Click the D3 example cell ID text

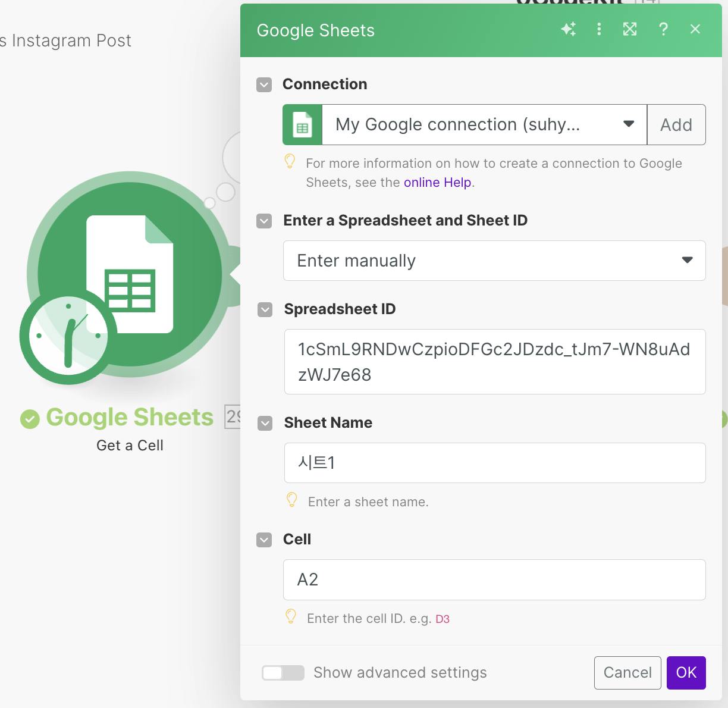tap(443, 619)
